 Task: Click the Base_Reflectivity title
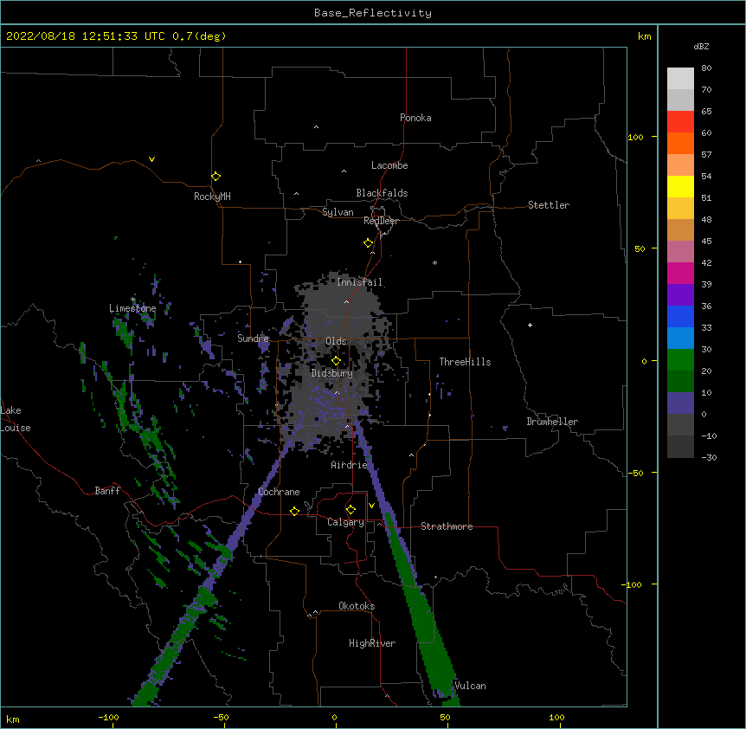(x=373, y=13)
